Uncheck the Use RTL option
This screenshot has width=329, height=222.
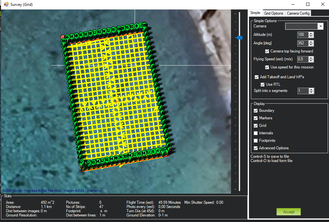pyautogui.click(x=263, y=84)
